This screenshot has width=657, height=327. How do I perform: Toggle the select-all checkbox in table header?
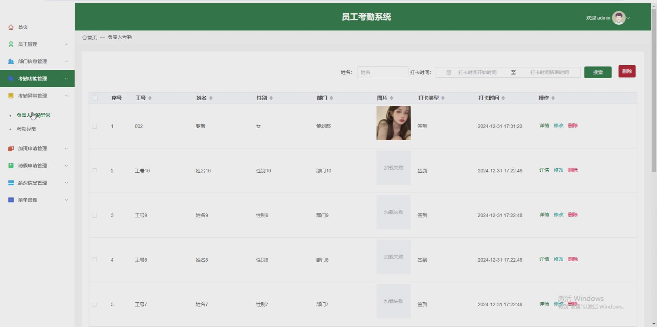tap(95, 98)
